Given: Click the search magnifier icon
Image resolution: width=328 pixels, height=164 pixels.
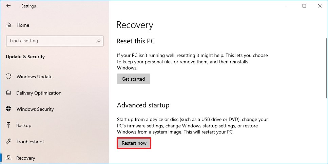Looking at the screenshot, I should pos(98,41).
